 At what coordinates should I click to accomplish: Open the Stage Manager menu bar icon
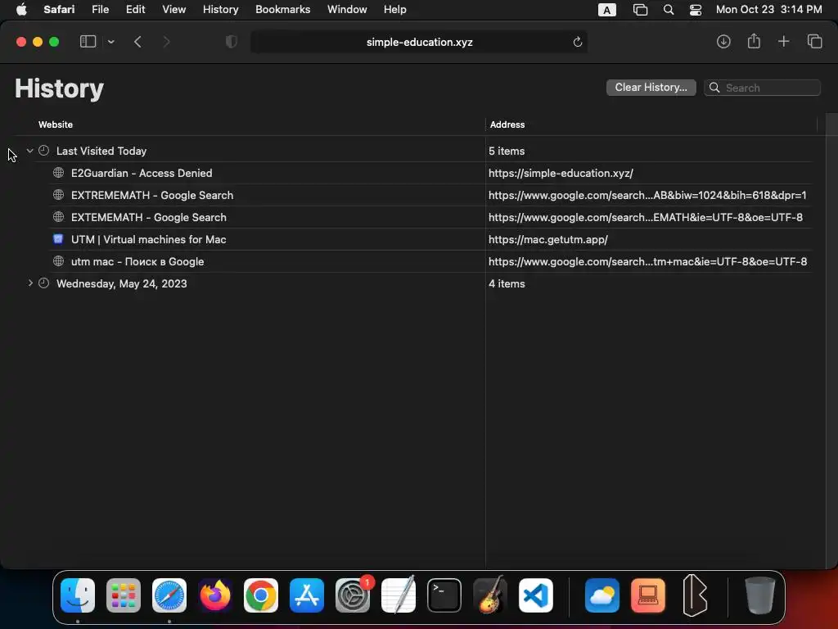[640, 10]
